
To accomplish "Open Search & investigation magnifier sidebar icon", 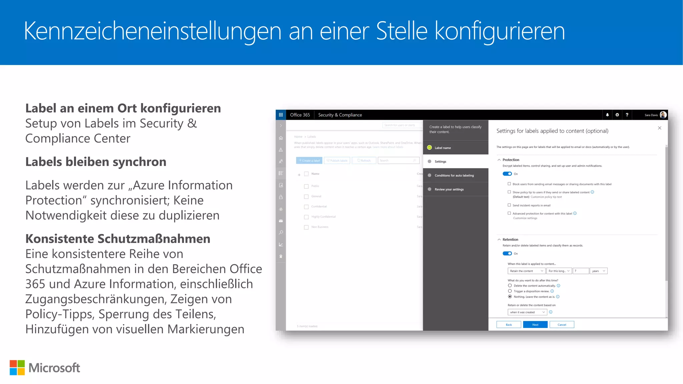I will (x=281, y=232).
